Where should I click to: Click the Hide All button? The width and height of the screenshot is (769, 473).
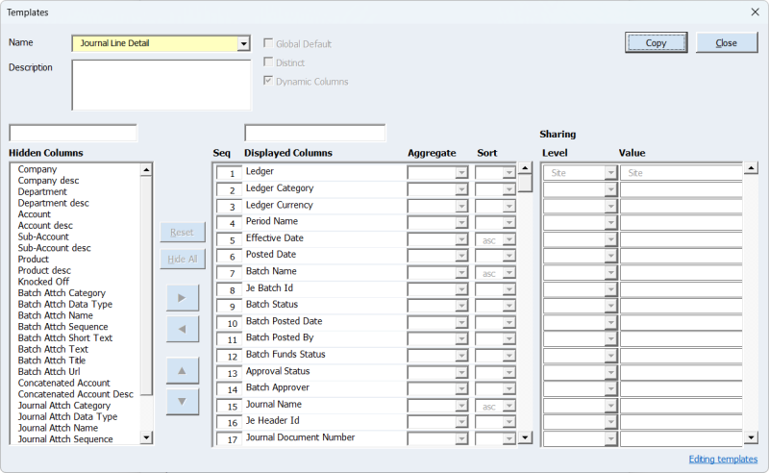point(183,259)
